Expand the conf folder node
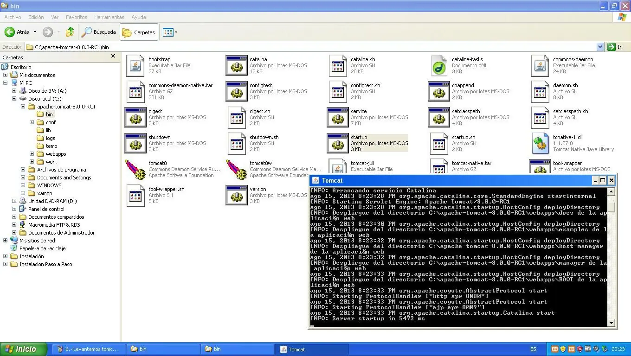The image size is (631, 356). (x=32, y=122)
